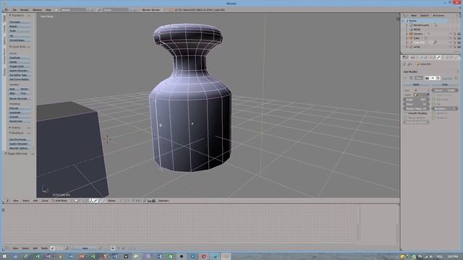This screenshot has height=260, width=463.
Task: Open the Add Modifier dropdown
Action: coord(430,71)
